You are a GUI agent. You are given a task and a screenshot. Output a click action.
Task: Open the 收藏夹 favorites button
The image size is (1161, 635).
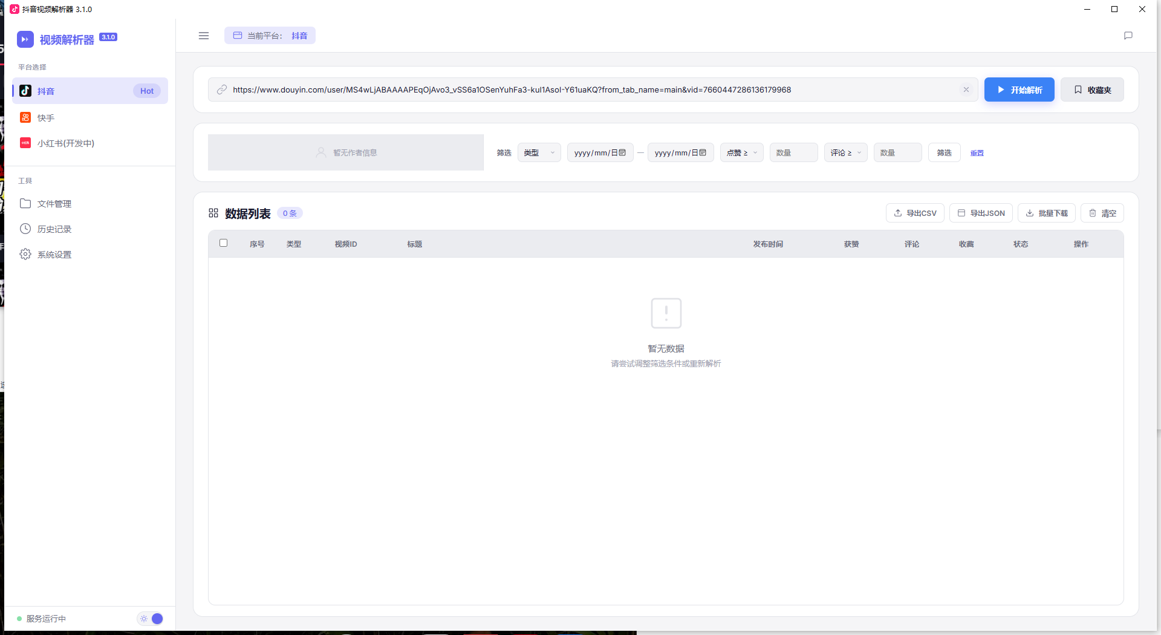click(1092, 90)
